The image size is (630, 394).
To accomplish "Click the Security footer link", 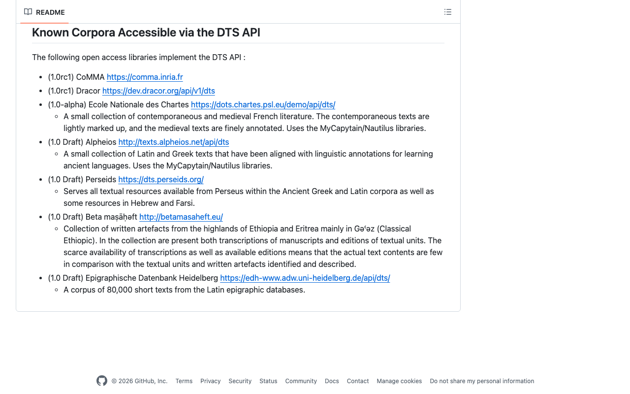I will click(240, 381).
